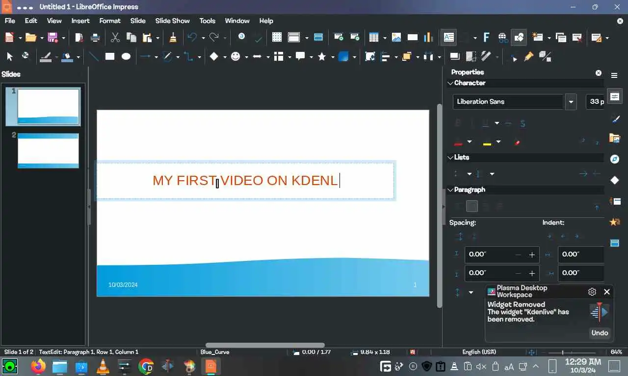Open notification settings gear icon
Screen dimensions: 628x376
tap(592, 292)
